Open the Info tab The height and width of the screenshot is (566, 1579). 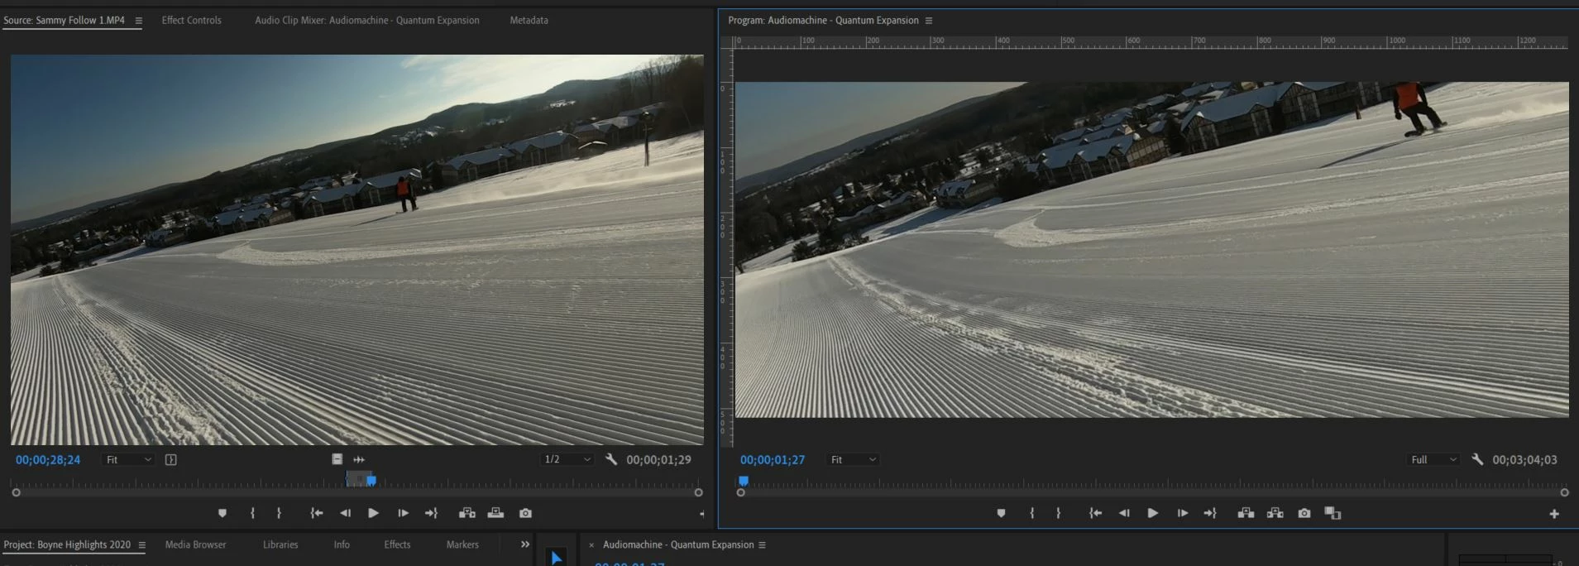coord(342,544)
